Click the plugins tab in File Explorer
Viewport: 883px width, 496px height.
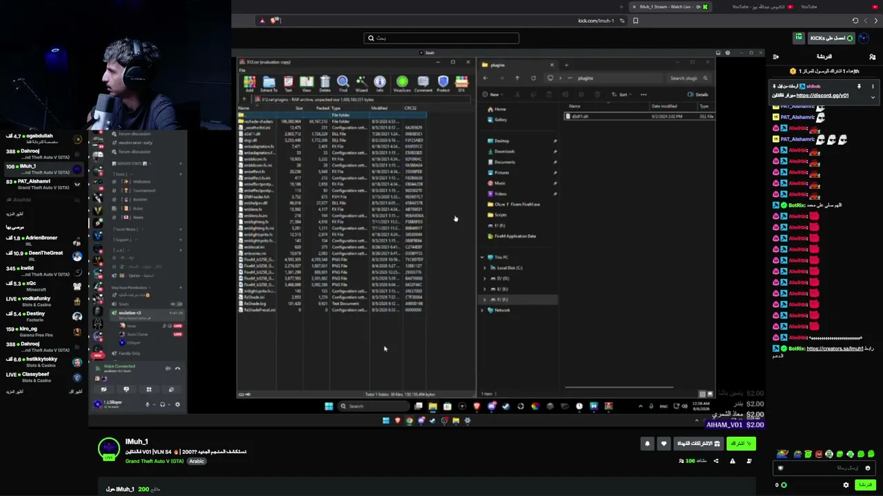coord(517,65)
